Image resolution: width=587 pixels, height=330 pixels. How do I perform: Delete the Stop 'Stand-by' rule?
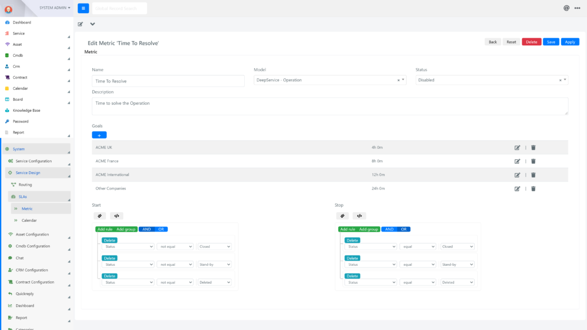click(x=353, y=258)
